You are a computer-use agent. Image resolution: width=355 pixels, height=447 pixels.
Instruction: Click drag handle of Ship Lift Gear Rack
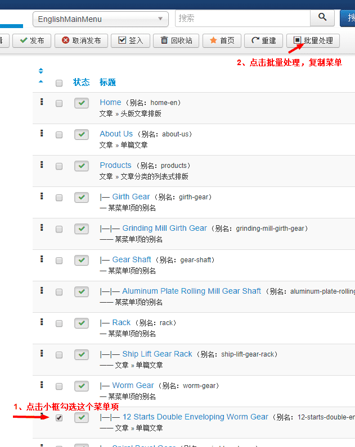[x=42, y=353]
